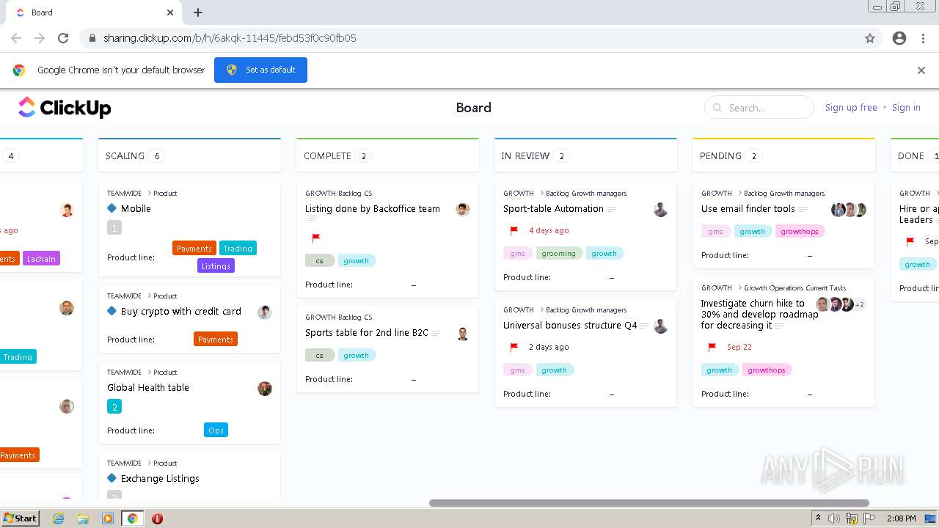
Task: Open Universal bonuses structure Q4 task
Action: click(570, 326)
